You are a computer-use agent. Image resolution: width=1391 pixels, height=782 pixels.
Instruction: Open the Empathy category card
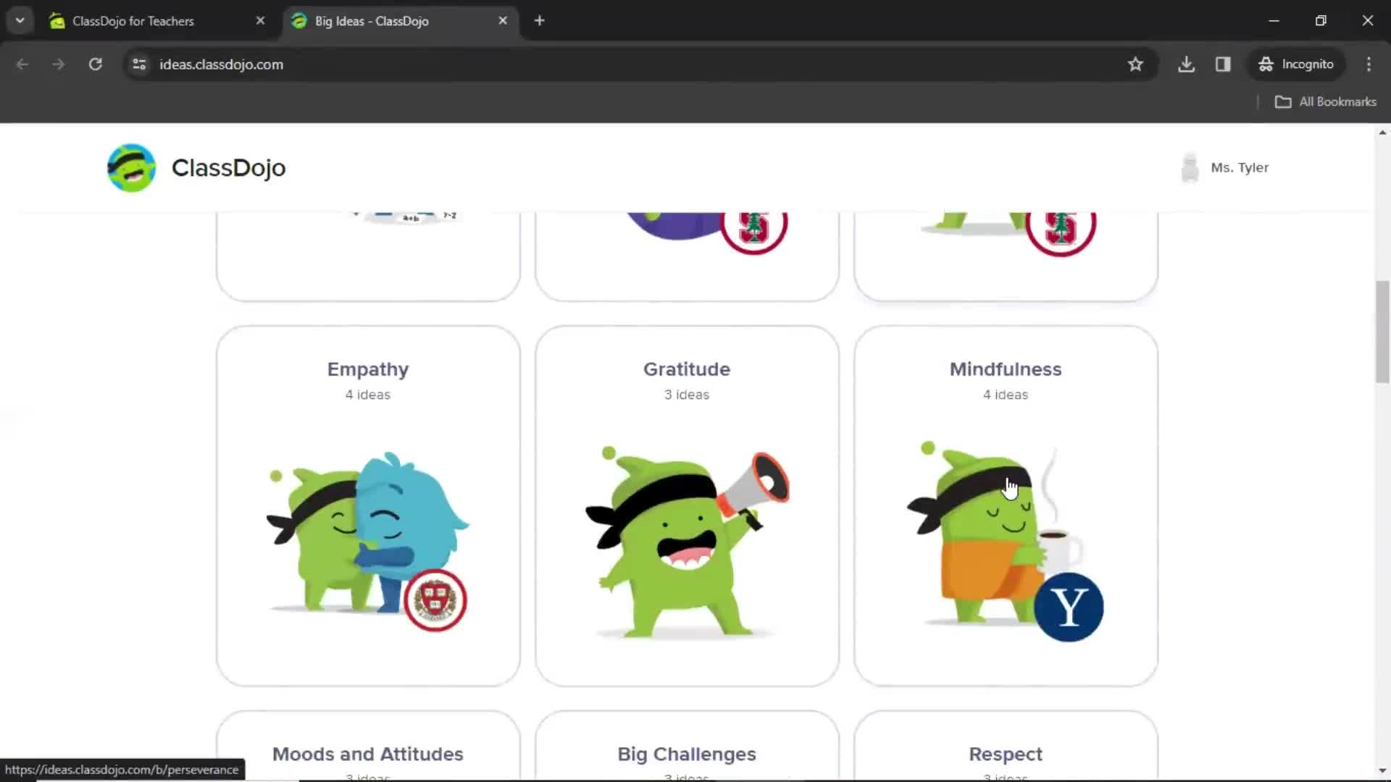pyautogui.click(x=368, y=506)
